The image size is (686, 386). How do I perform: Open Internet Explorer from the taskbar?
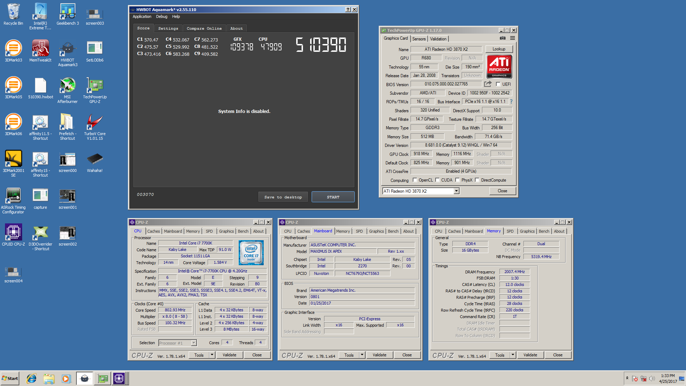[31, 378]
